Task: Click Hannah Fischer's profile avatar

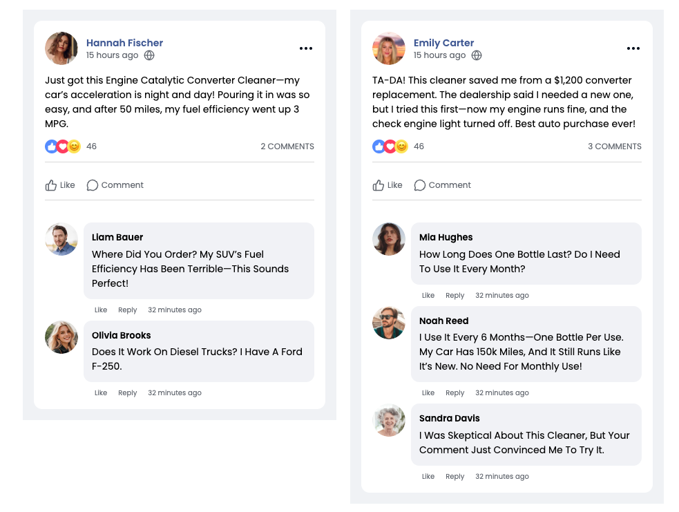Action: click(61, 48)
